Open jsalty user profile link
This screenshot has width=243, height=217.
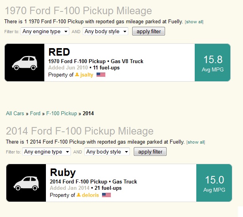[87, 75]
